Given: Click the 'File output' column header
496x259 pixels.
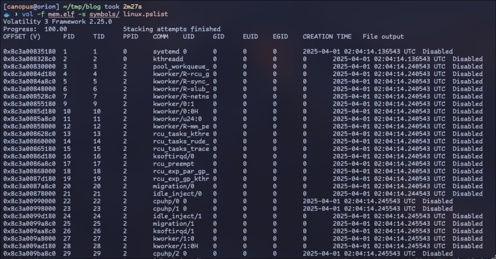Looking at the screenshot, I should point(383,37).
